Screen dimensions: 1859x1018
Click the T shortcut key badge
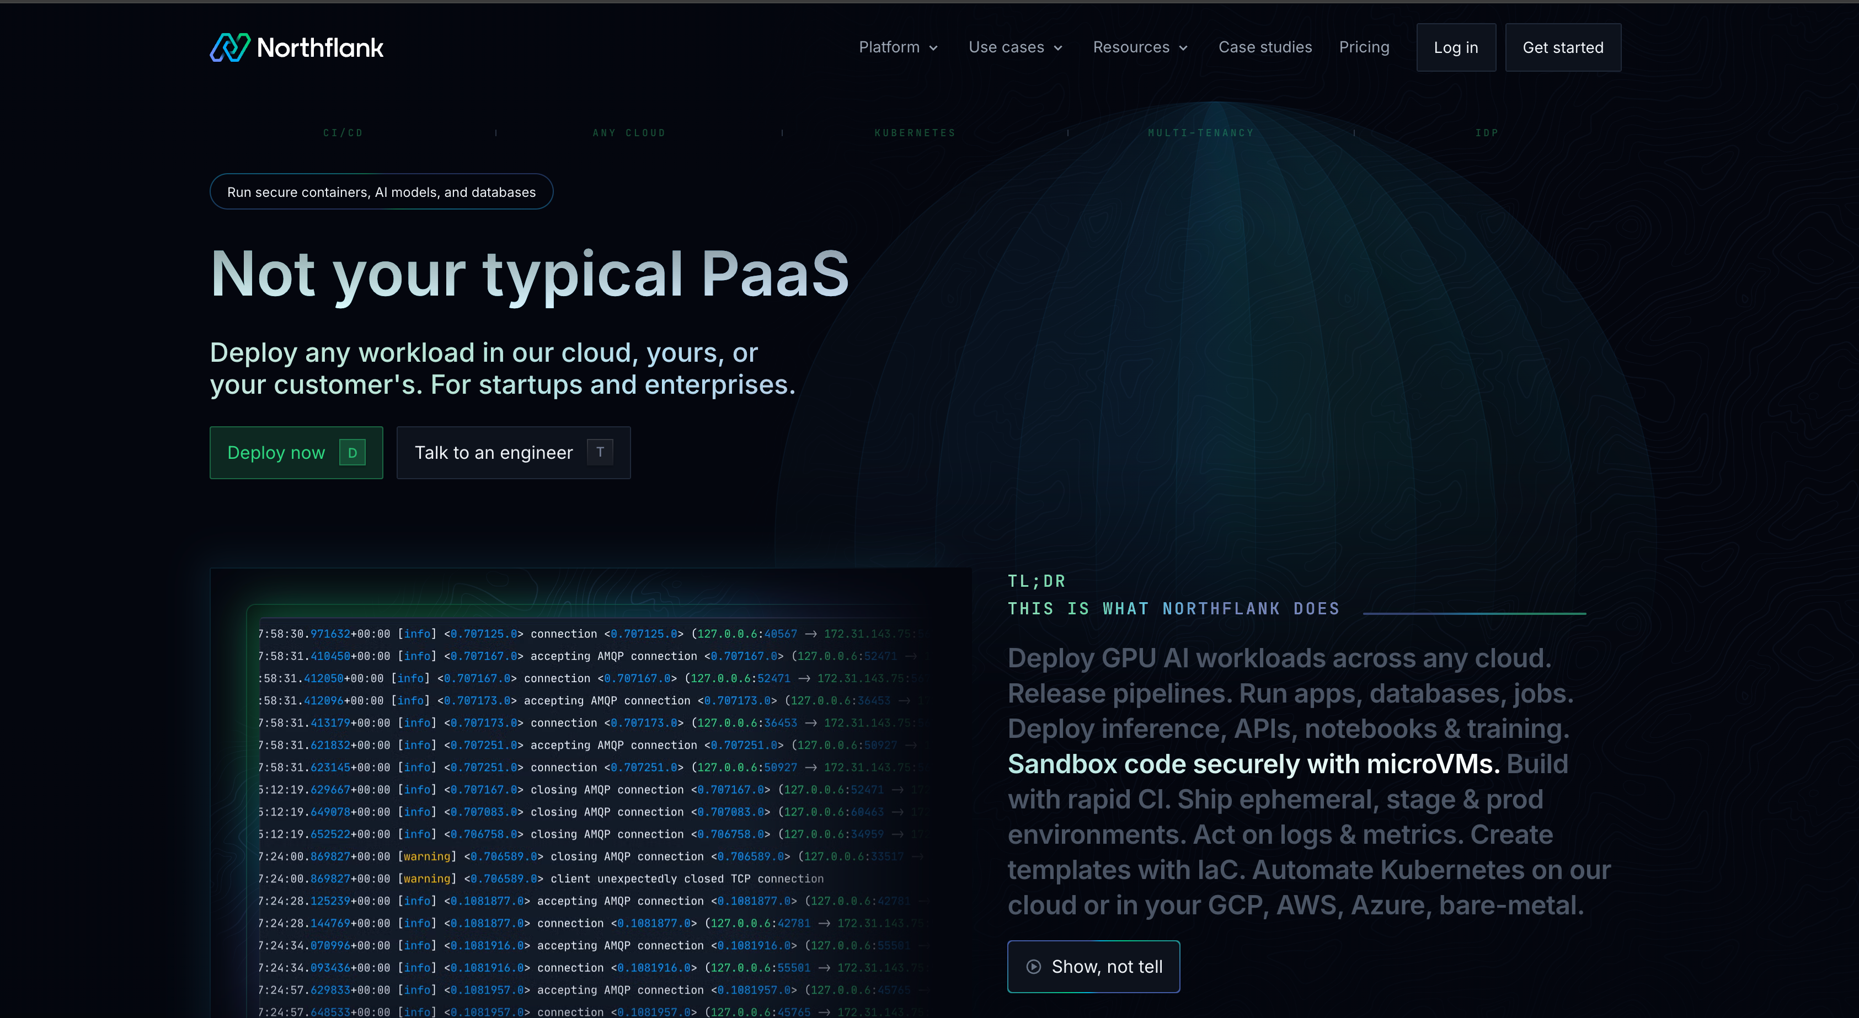tap(600, 452)
